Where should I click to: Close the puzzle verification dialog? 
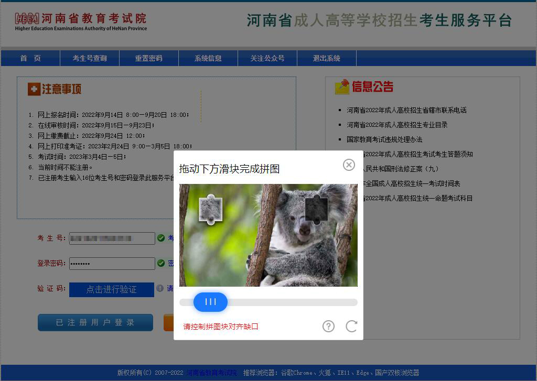(349, 165)
